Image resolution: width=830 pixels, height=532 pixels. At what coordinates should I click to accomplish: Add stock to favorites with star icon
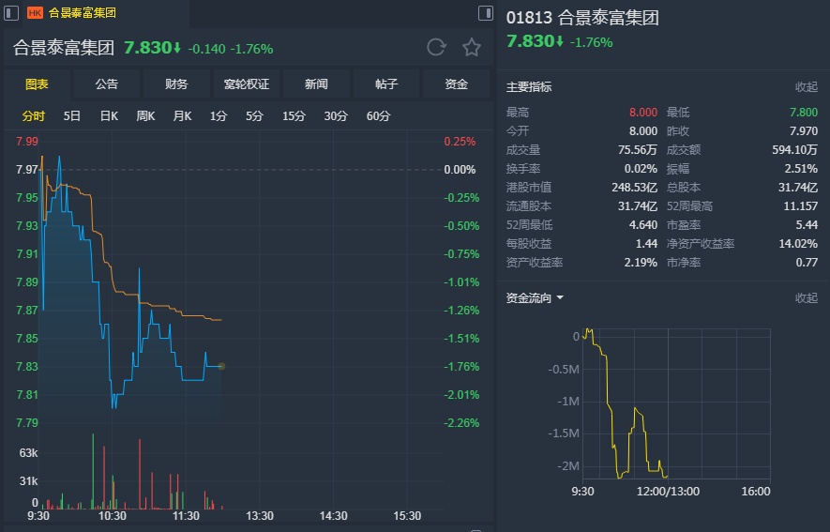tap(472, 47)
